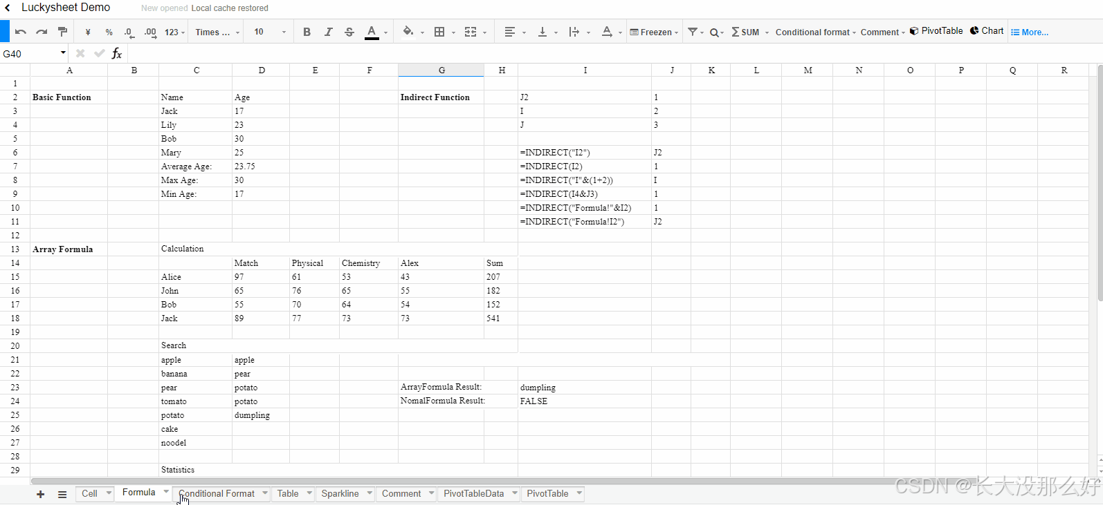This screenshot has height=505, width=1103.
Task: Click cell containing =INDIRECT("I2")
Action: [x=585, y=153]
